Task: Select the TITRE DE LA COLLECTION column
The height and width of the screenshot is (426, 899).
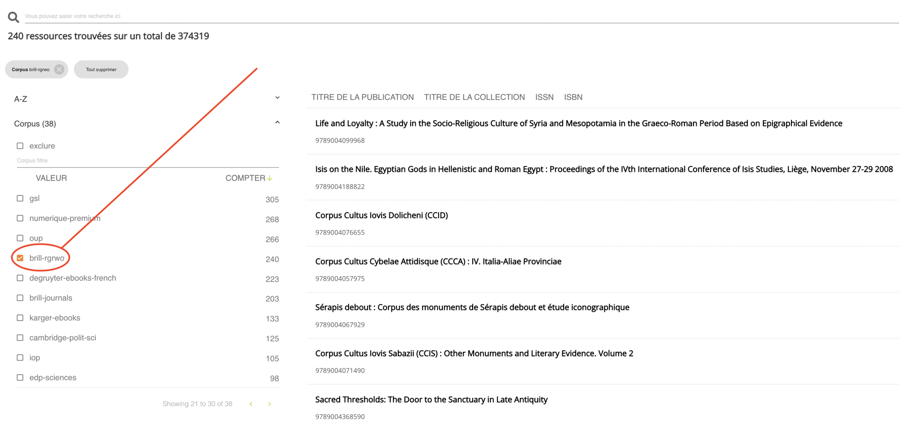Action: pos(475,97)
